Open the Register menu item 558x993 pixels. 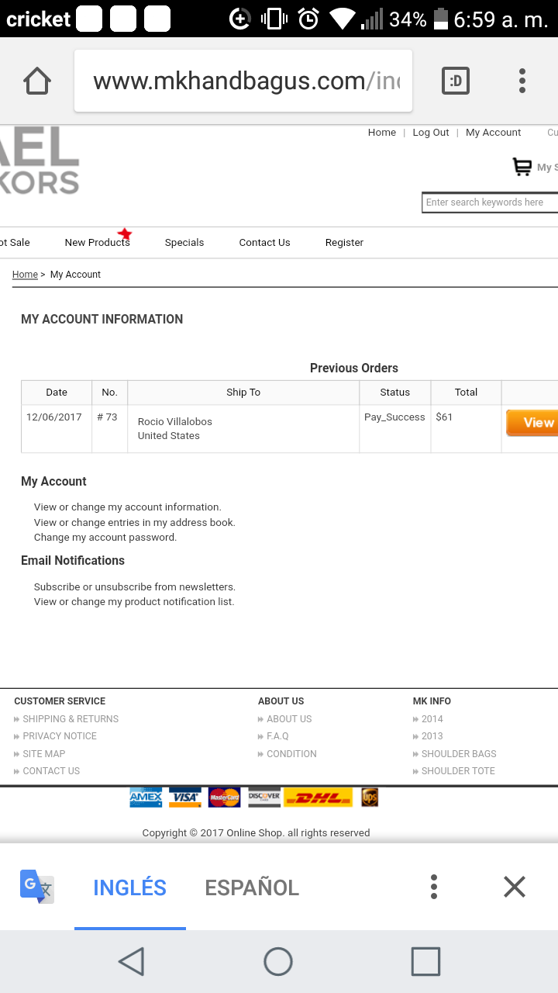click(x=344, y=243)
